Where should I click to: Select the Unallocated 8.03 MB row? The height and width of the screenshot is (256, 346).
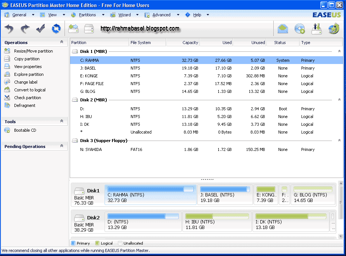coord(206,132)
